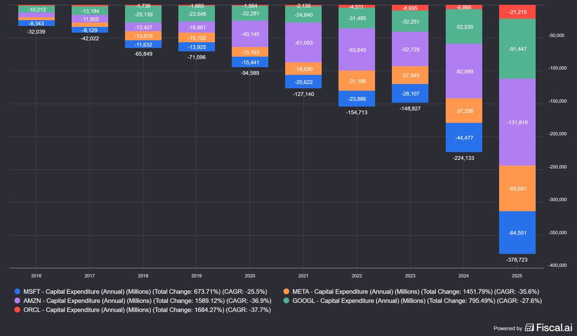
Task: Select the 2016 MSFT bar -8,343
Action: (x=37, y=23)
